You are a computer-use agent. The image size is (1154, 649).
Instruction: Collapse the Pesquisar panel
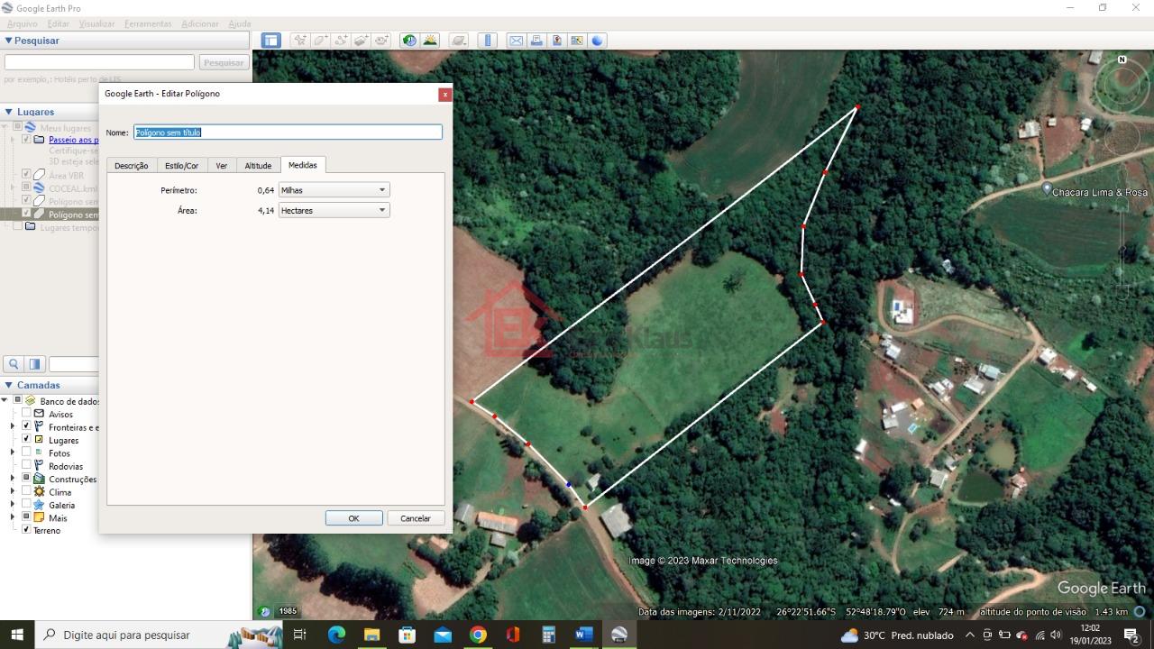tap(9, 41)
